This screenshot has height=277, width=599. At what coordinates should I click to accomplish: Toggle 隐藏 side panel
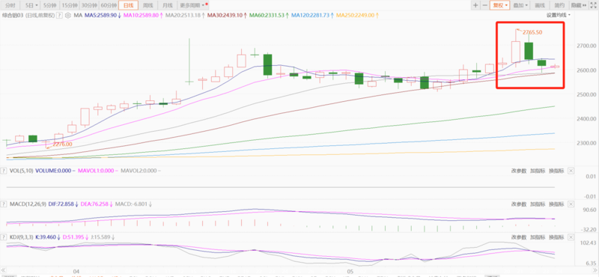tap(579, 5)
